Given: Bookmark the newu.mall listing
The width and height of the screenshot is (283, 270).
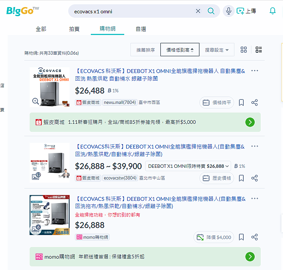Looking at the screenshot, I should tap(241, 103).
